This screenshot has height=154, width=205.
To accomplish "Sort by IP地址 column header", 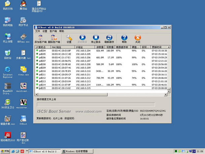I will [85, 47].
